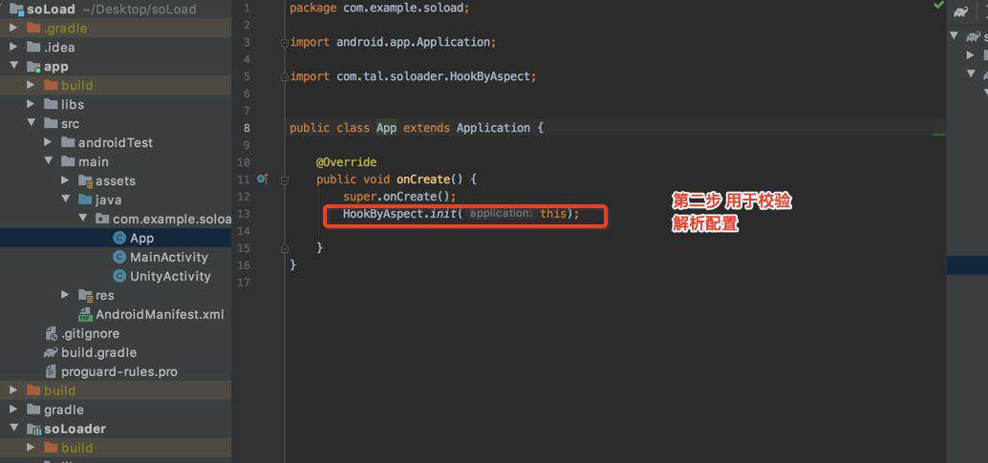Click the androidTest folder icon
Image resolution: width=988 pixels, height=463 pixels.
tap(68, 142)
